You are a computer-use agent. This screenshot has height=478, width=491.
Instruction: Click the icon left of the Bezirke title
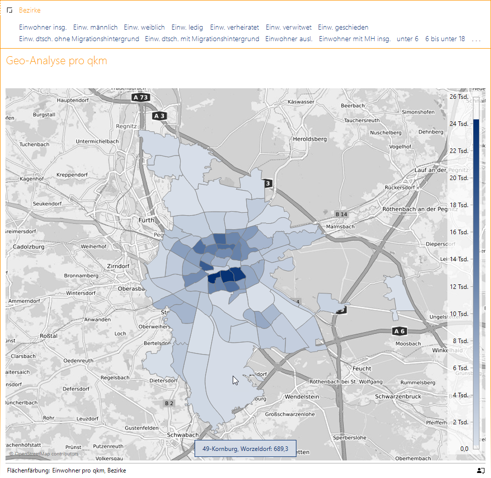coord(9,10)
